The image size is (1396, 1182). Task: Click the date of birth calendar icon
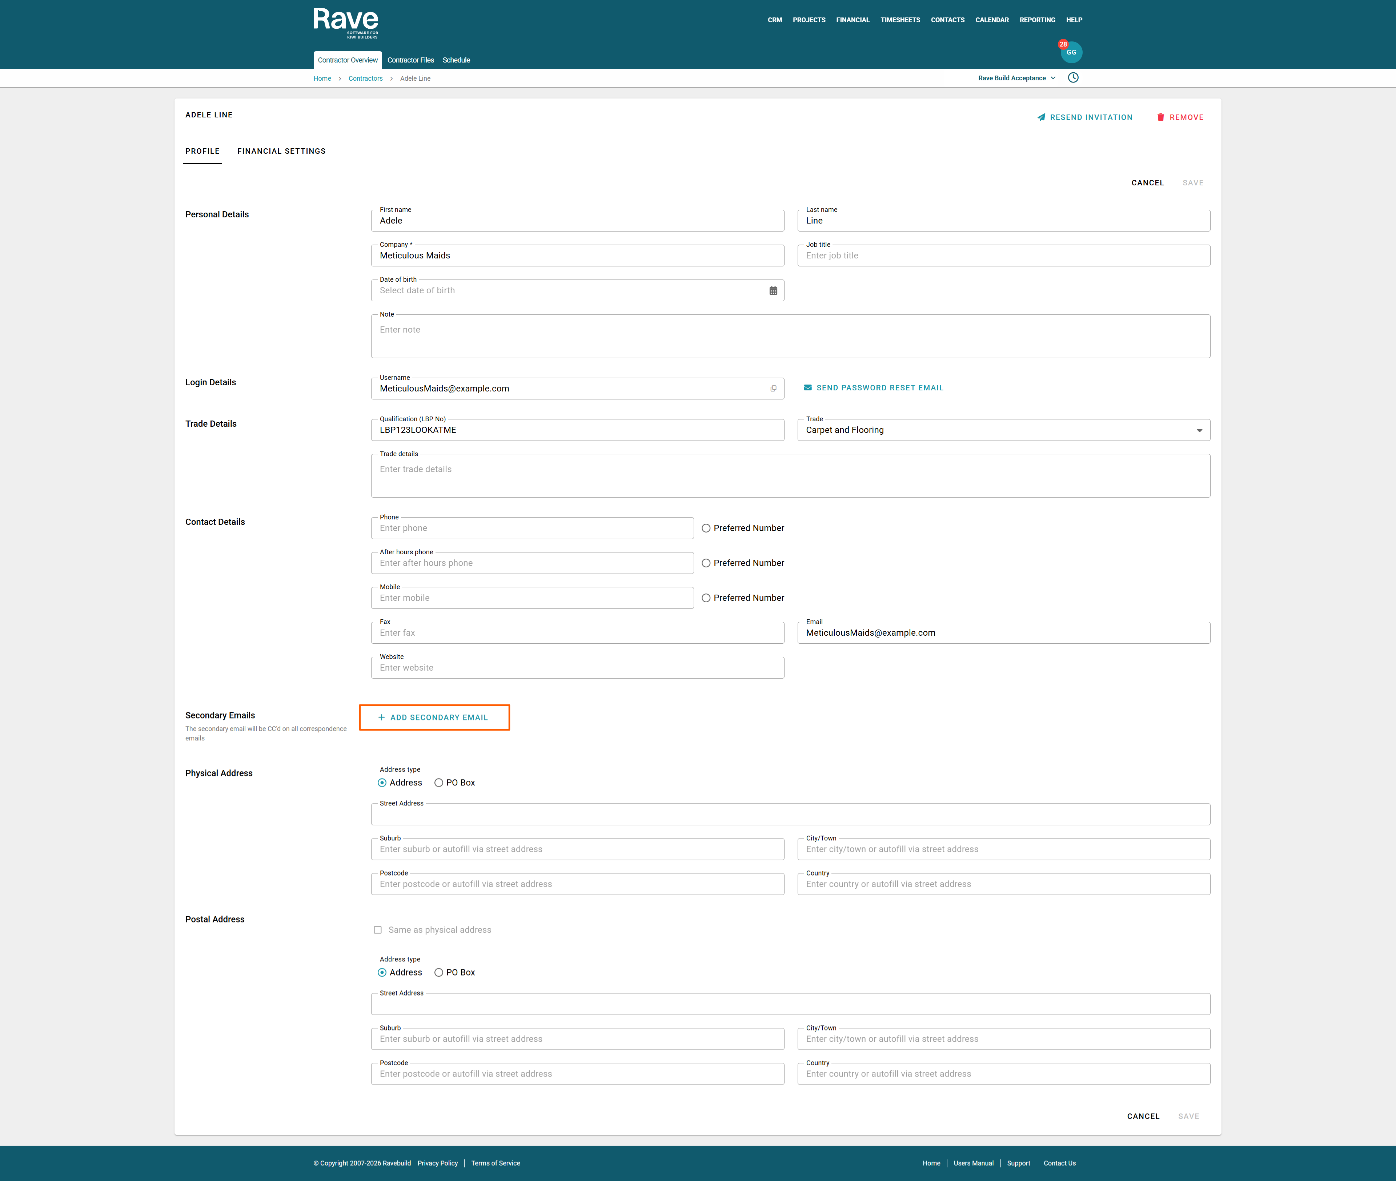point(773,291)
